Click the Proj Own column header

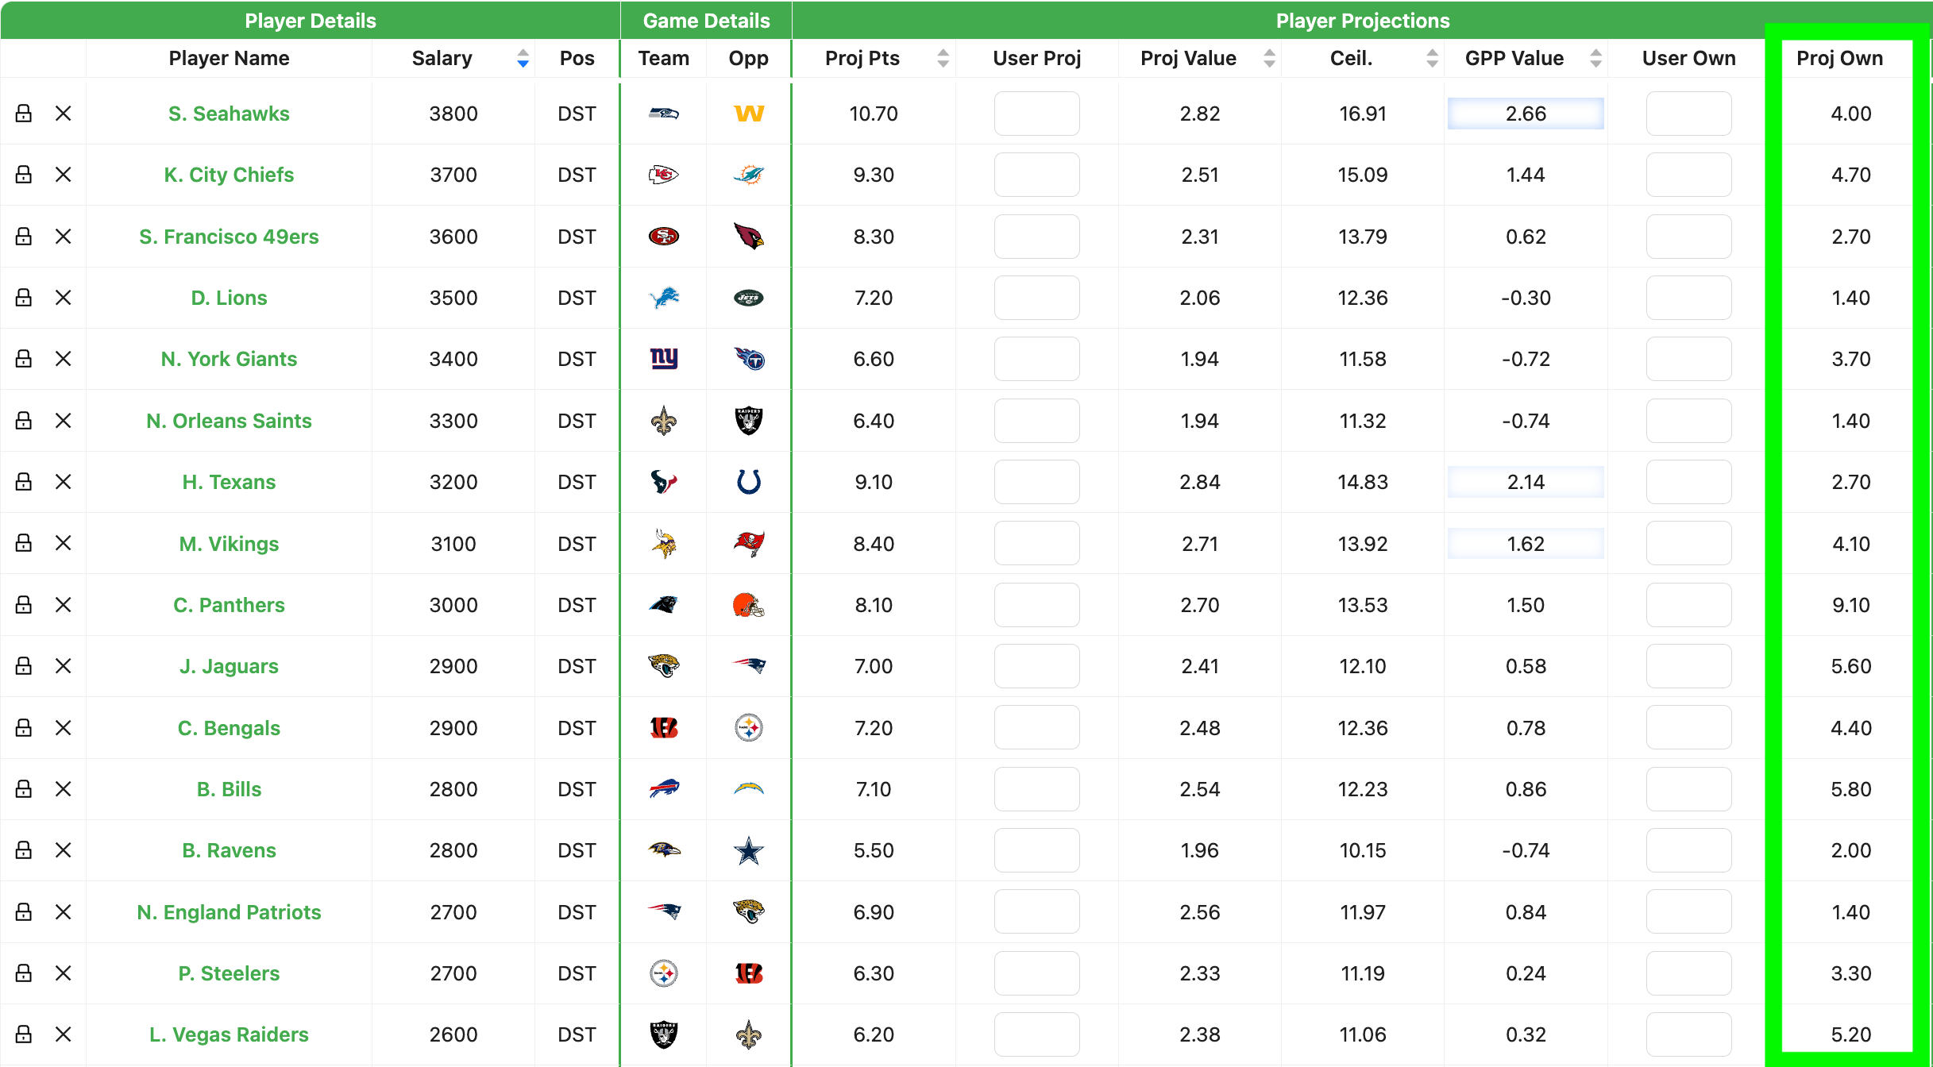[x=1839, y=58]
